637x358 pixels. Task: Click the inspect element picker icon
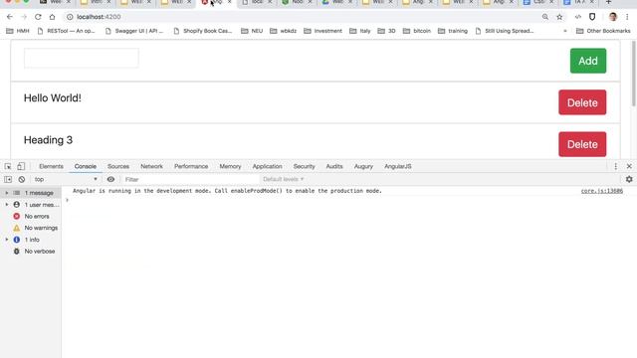8,166
